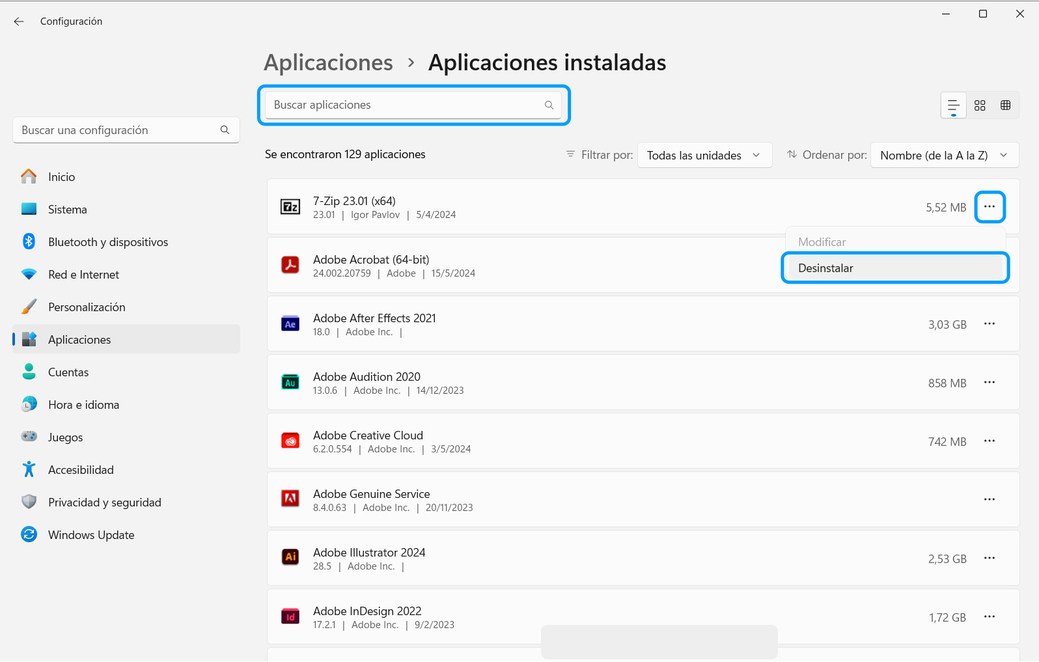Click the 5,52 MB size value
Viewport: 1039px width, 662px height.
coord(946,208)
